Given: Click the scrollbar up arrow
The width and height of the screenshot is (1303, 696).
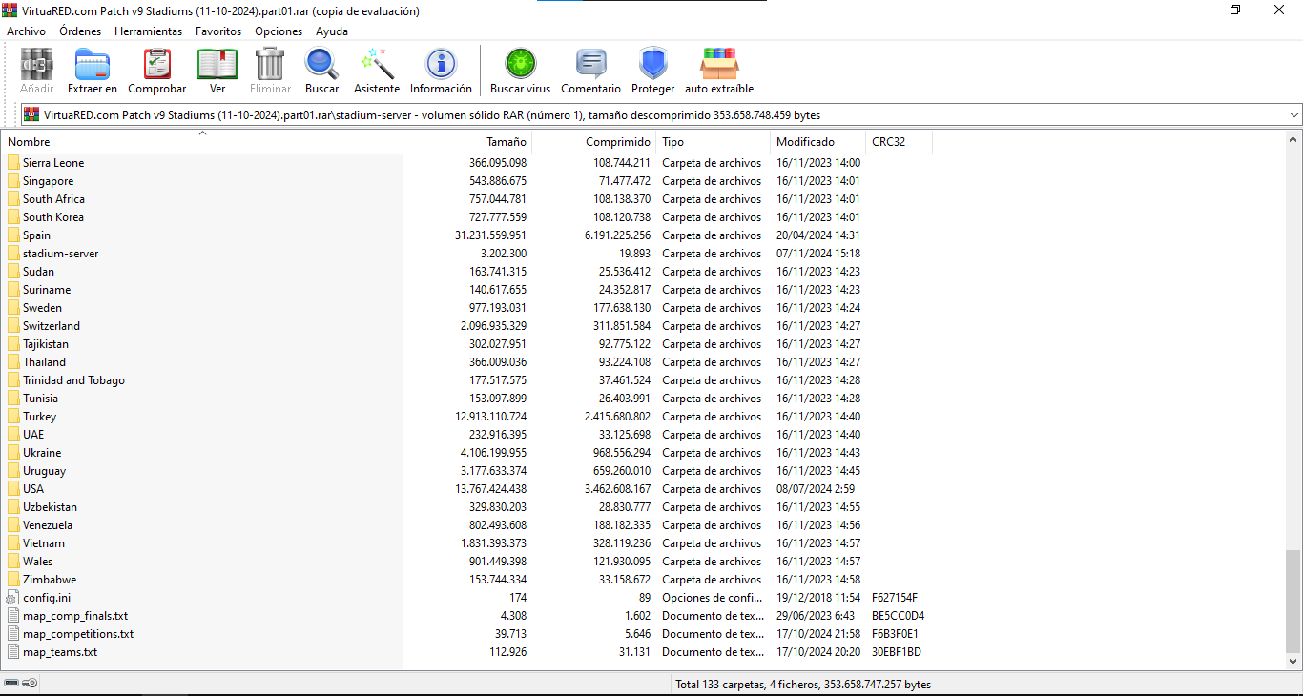Looking at the screenshot, I should [1293, 138].
